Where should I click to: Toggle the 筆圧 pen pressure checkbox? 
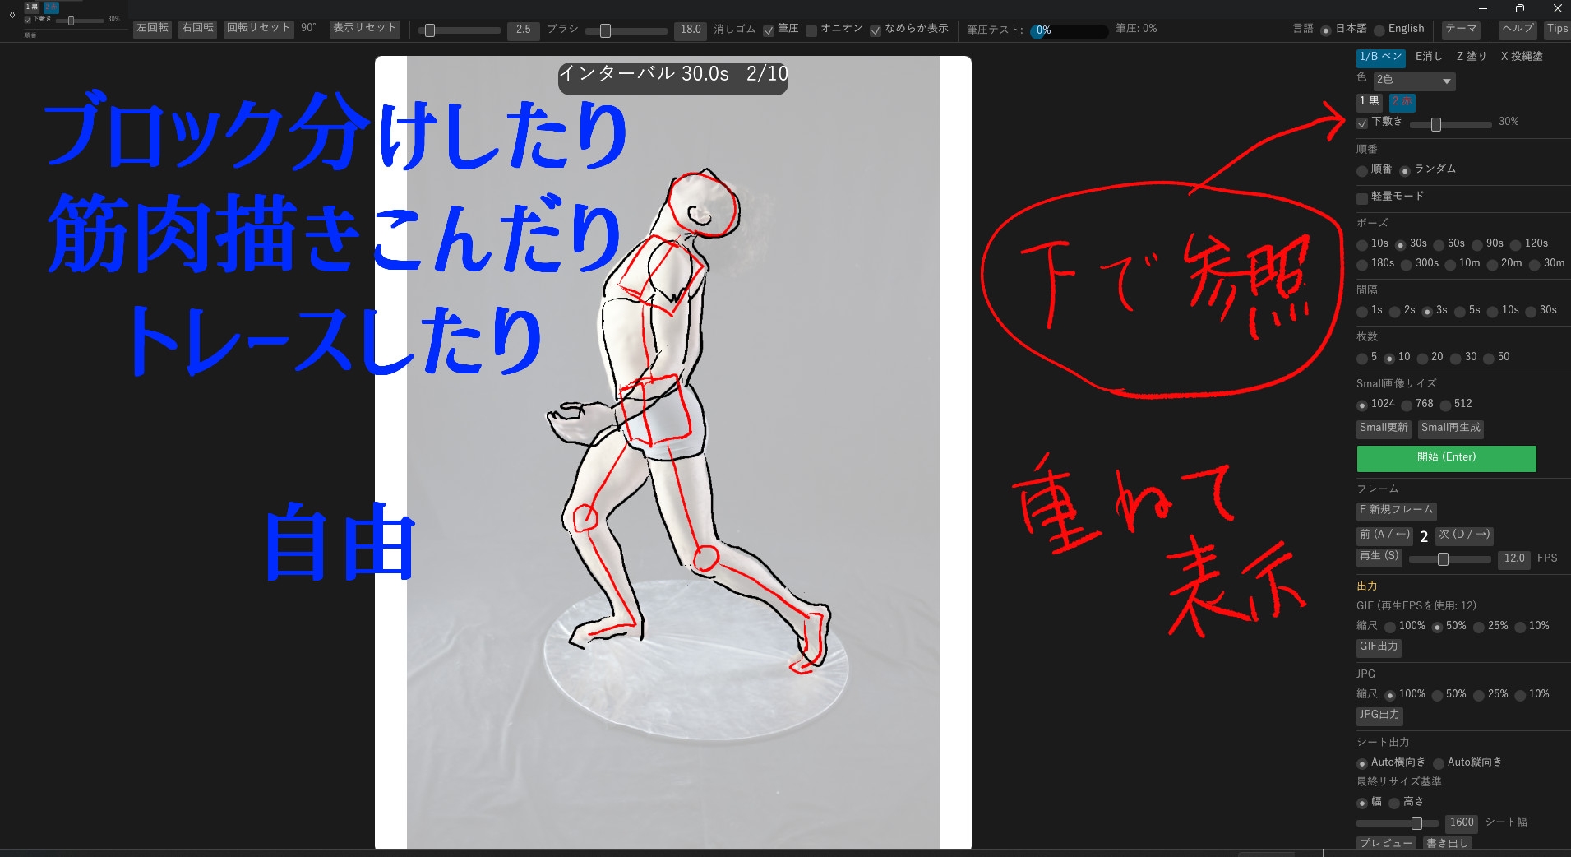769,30
